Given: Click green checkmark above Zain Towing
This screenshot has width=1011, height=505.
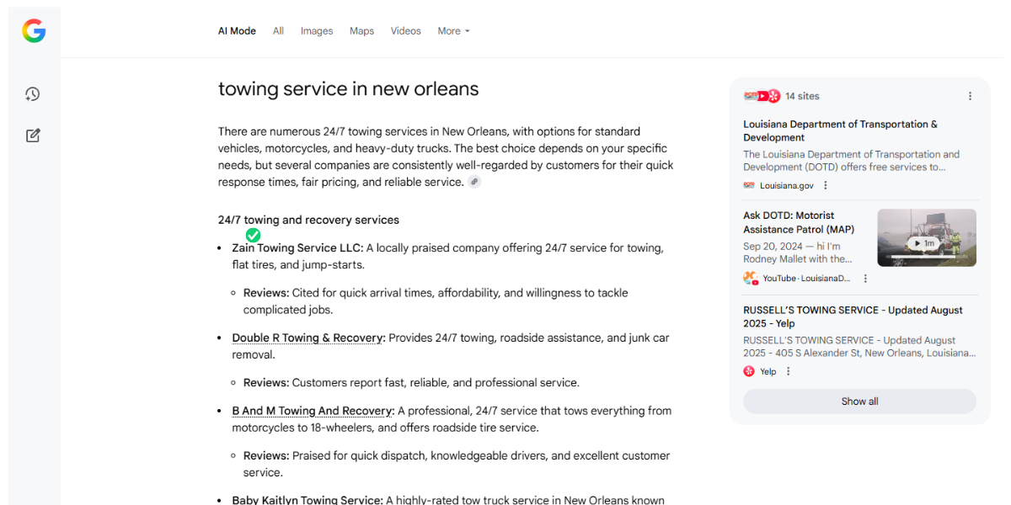Looking at the screenshot, I should pos(253,235).
